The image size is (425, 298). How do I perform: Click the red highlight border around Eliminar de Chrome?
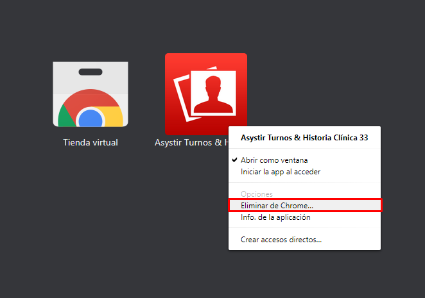381,206
